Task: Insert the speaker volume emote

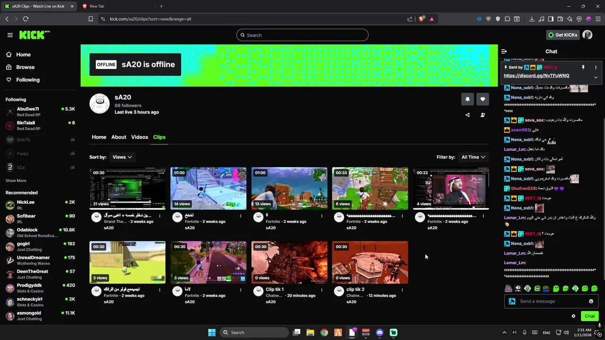Action: pyautogui.click(x=518, y=289)
